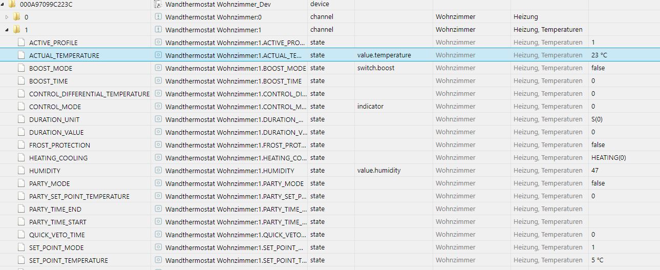Click the switch.boost role cell
The height and width of the screenshot is (270, 660).
[376, 68]
